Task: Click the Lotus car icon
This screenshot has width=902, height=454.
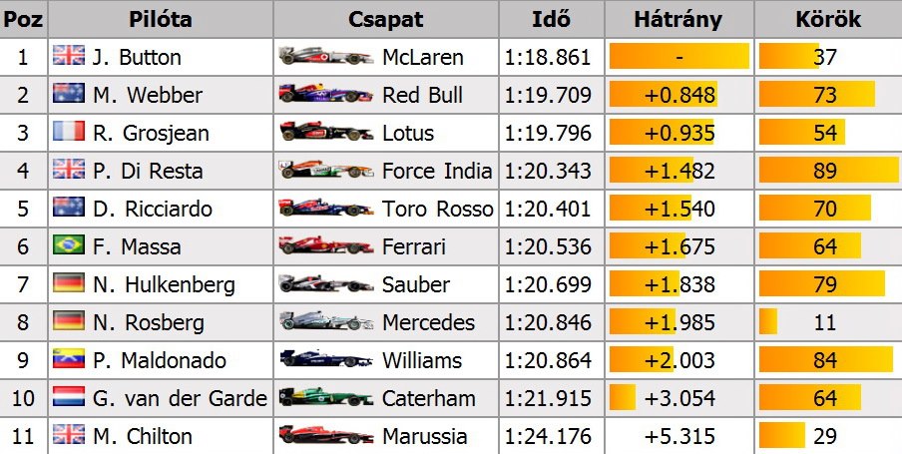Action: pos(325,133)
